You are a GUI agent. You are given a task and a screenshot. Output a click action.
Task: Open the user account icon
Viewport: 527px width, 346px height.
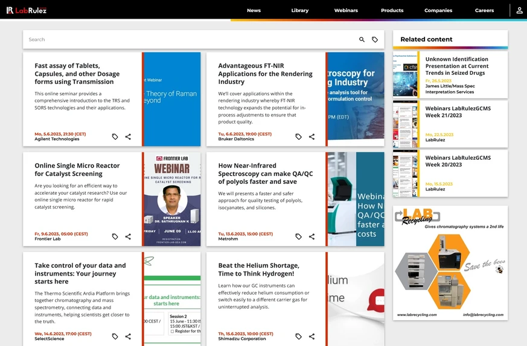[x=519, y=10]
